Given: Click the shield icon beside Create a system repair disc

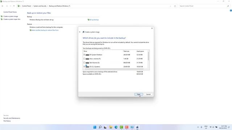Looking at the screenshot, I should 1,19.
